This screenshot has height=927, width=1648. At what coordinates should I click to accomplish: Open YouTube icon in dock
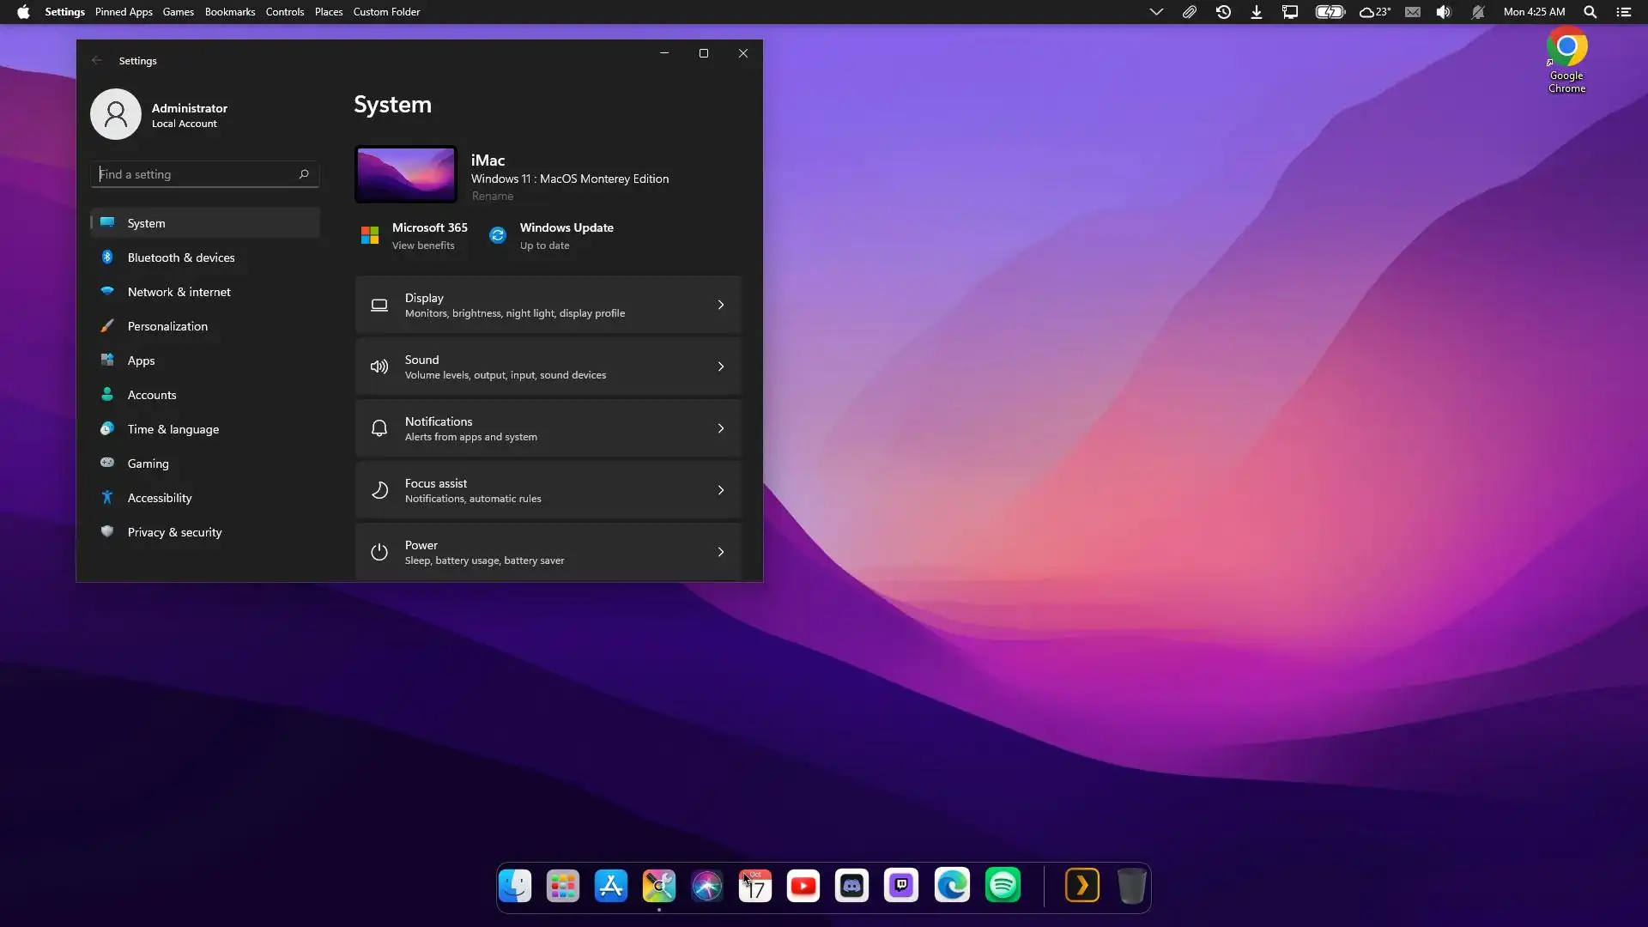[803, 886]
